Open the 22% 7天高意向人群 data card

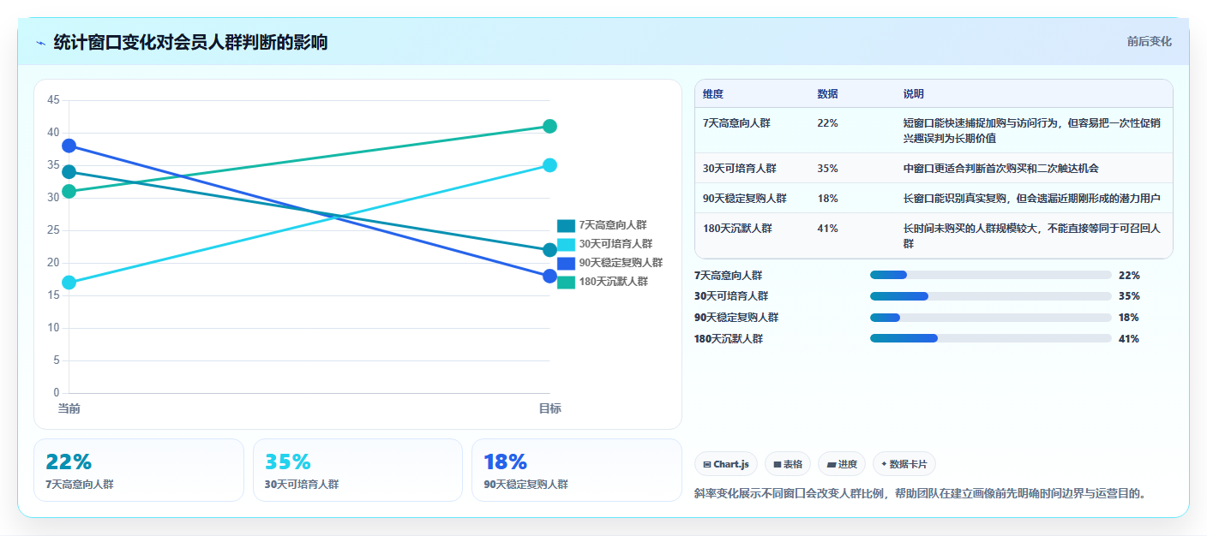point(139,470)
